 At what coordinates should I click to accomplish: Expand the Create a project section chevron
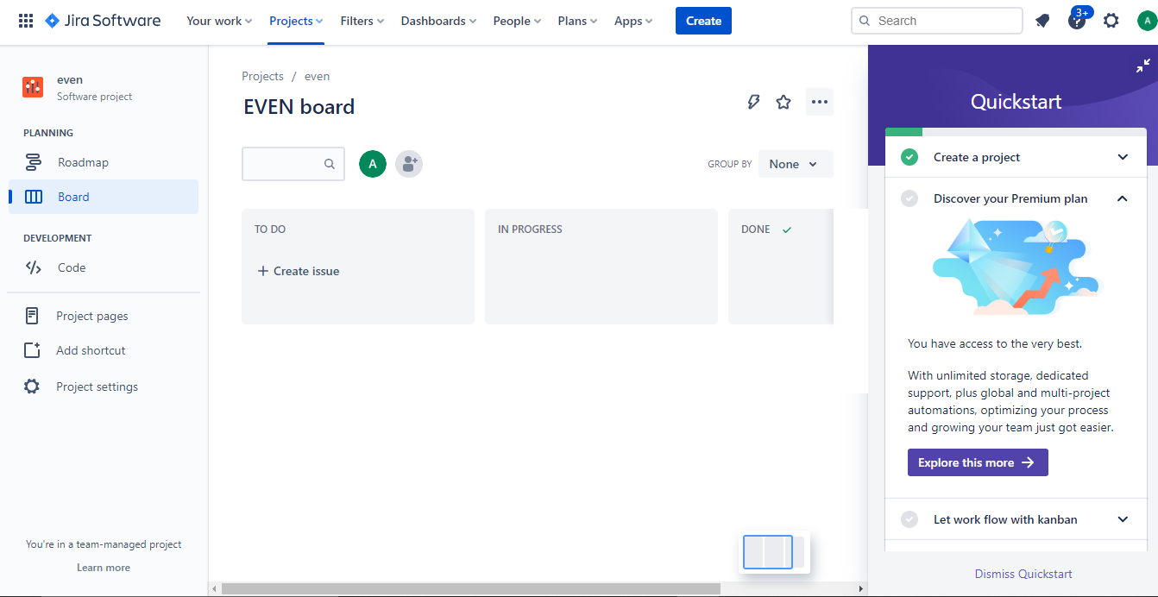[x=1123, y=157]
